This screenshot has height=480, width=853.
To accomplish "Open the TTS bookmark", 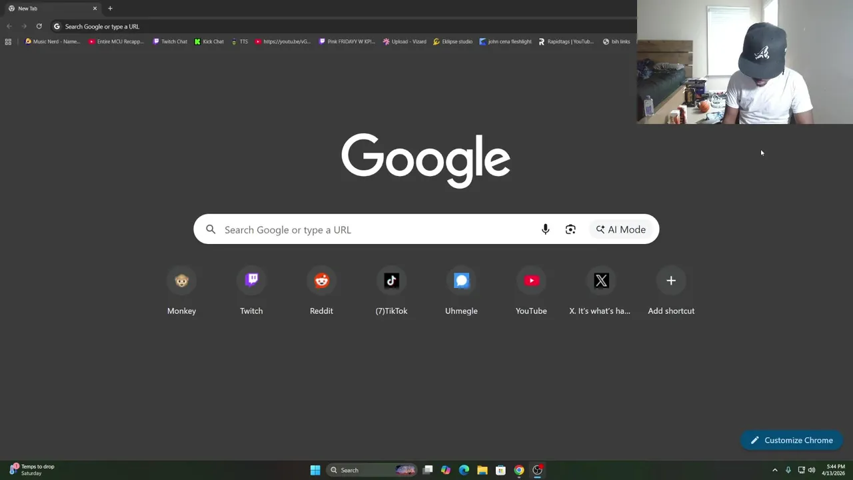I will tap(239, 41).
